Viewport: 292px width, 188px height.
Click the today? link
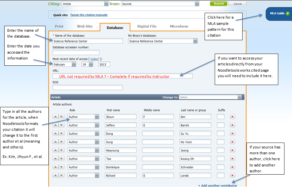(95, 59)
